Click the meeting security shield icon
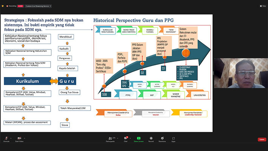 click(3, 6)
